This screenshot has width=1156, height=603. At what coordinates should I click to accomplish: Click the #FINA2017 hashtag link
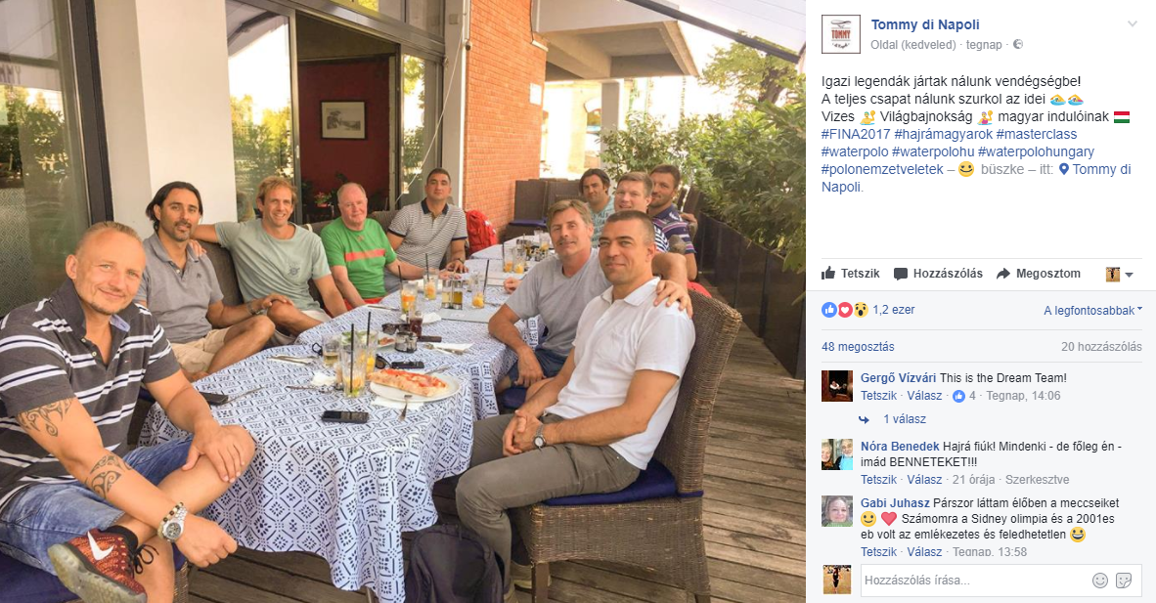pyautogui.click(x=856, y=134)
